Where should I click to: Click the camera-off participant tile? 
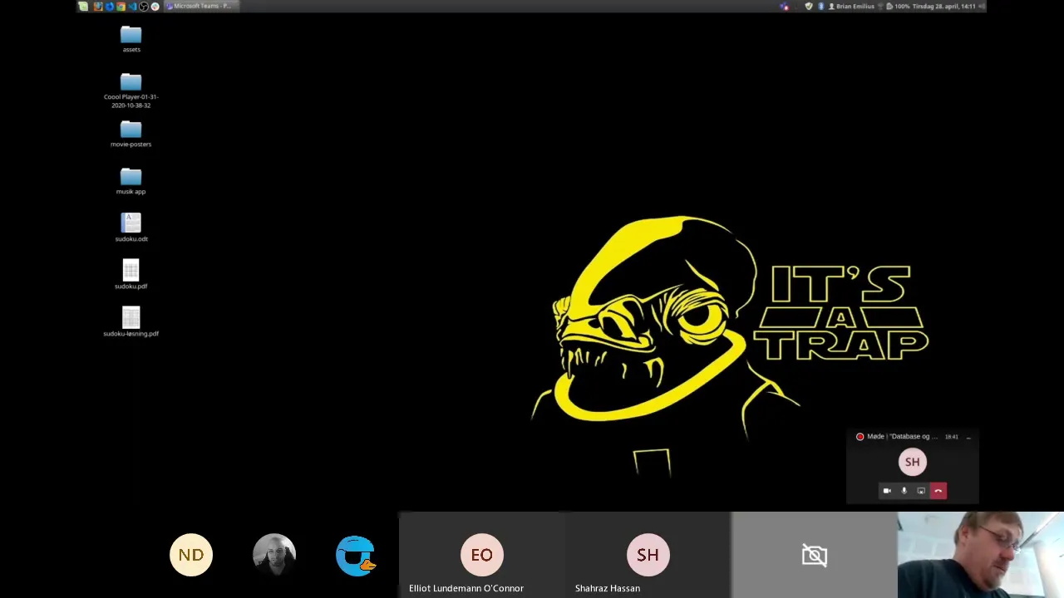tap(815, 555)
